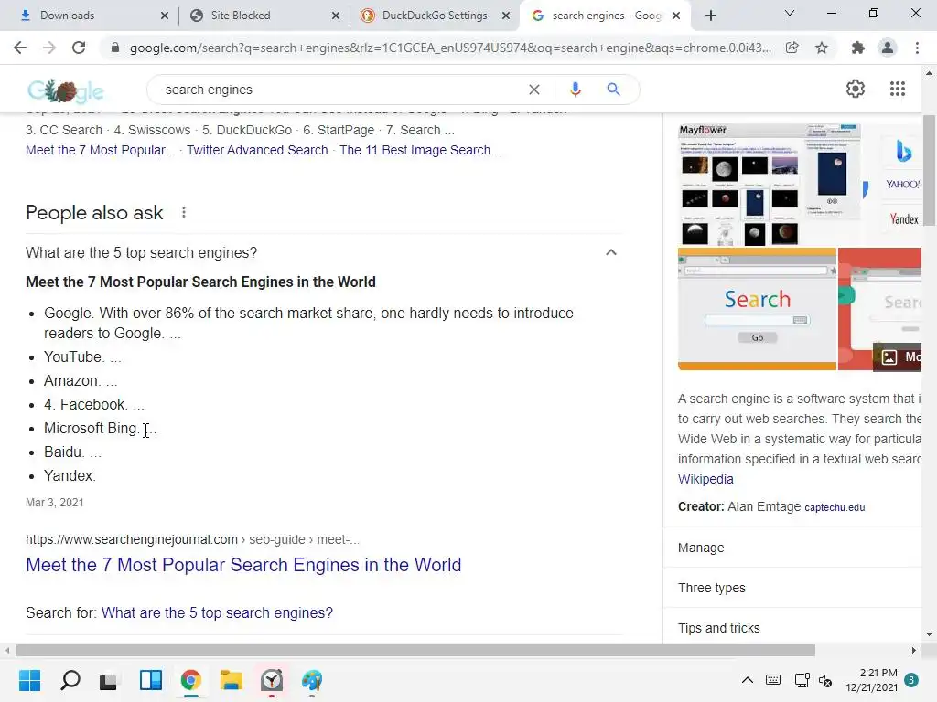Click the scroll right arrow
The image size is (937, 702).
914,650
